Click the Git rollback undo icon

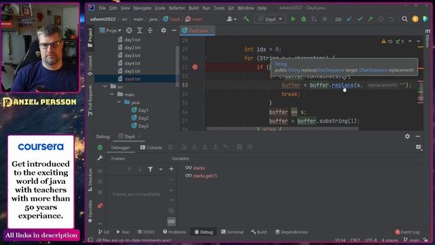391,19
